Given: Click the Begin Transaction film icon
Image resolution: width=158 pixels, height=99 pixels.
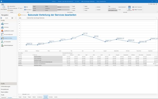Looking at the screenshot, I should tap(129, 7).
